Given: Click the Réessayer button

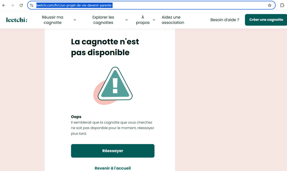Looking at the screenshot, I should (113, 150).
